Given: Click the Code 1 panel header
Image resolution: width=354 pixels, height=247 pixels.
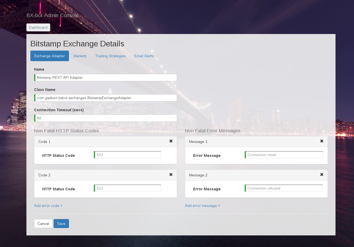Looking at the screenshot, I should point(105,142).
